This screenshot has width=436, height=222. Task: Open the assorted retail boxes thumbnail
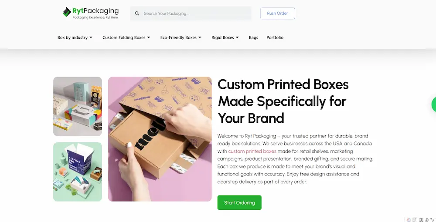point(78,106)
